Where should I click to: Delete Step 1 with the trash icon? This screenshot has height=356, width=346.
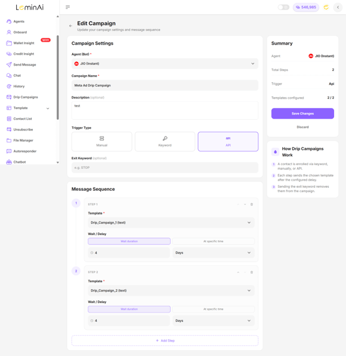pos(252,205)
